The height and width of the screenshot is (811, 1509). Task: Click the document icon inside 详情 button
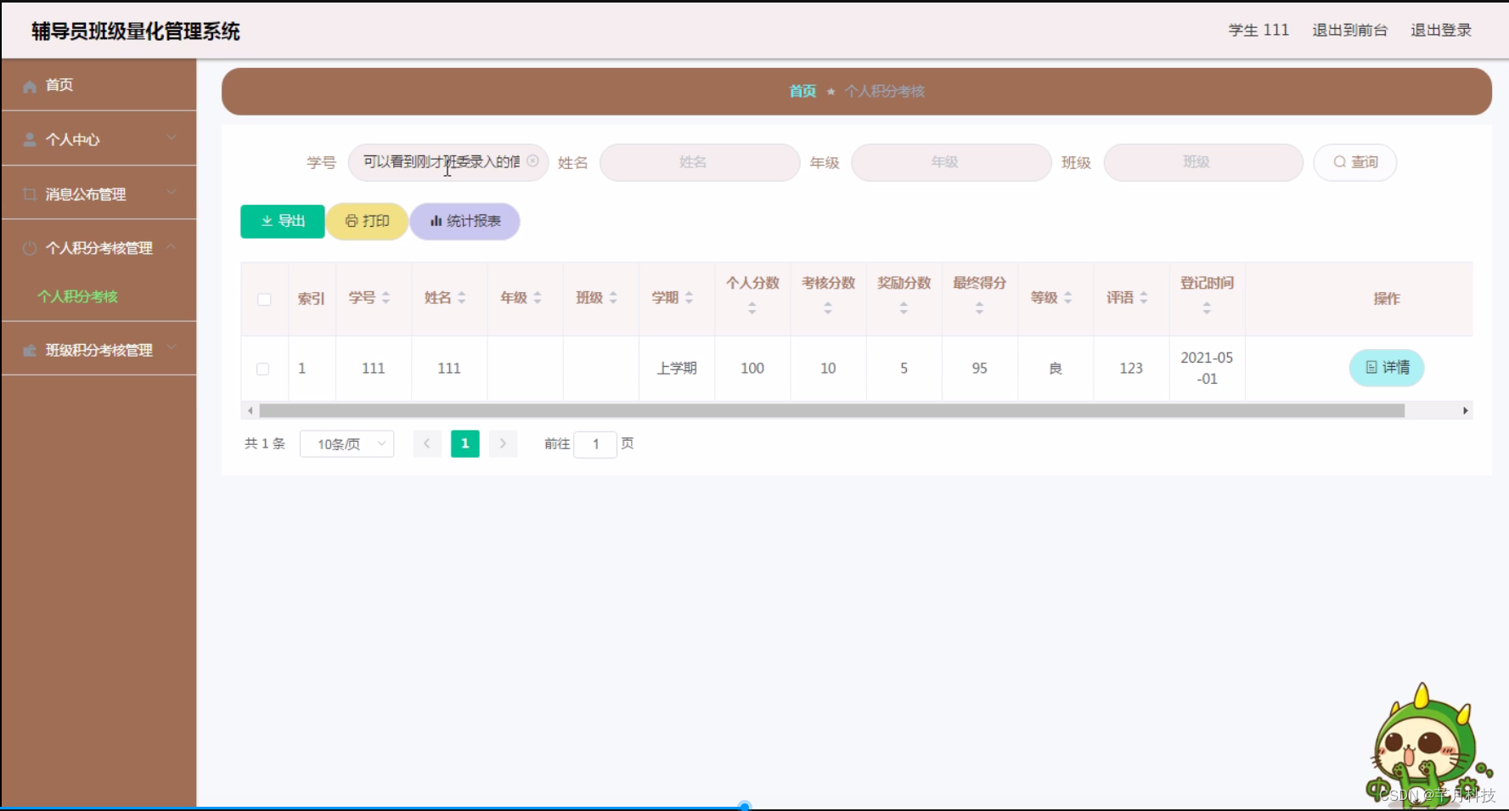pyautogui.click(x=1370, y=368)
